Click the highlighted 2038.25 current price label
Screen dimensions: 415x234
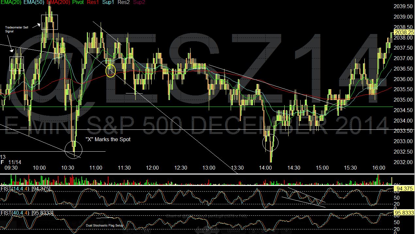click(x=404, y=32)
